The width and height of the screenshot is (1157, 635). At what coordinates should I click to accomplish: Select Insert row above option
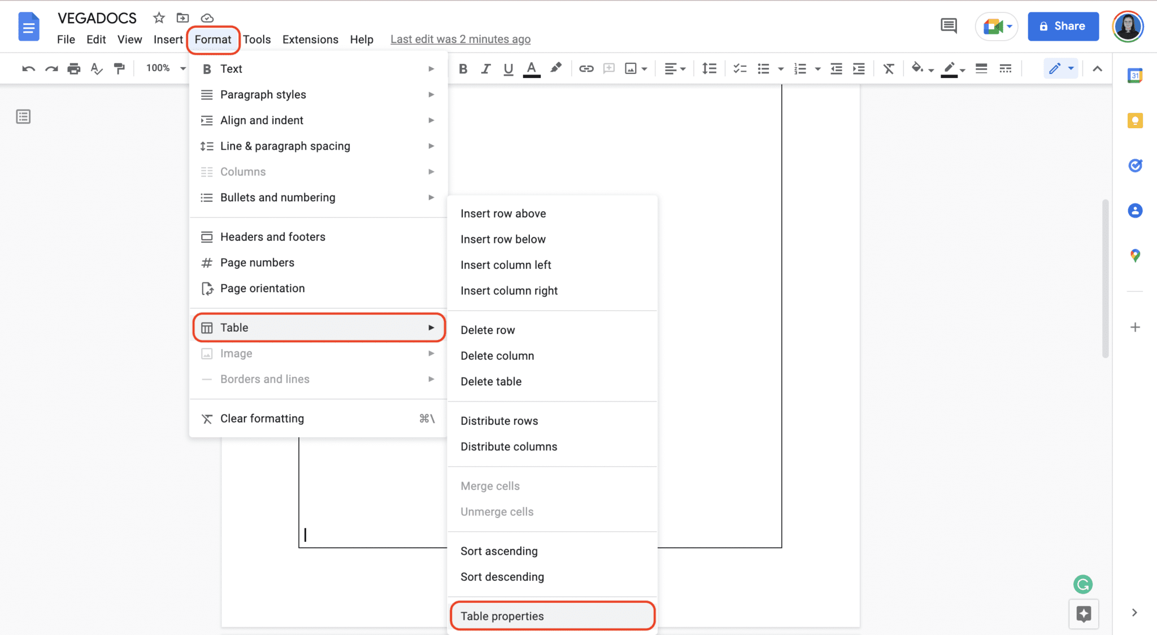point(503,214)
